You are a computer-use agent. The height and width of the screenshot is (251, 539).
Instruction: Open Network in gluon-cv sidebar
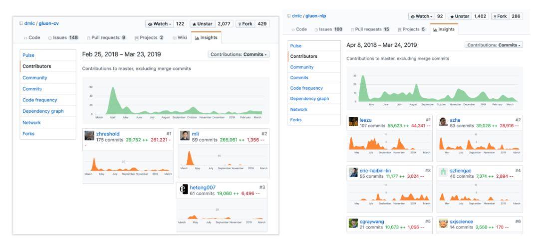(48, 122)
